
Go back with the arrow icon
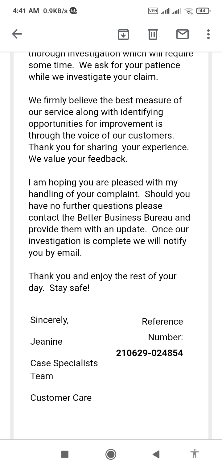click(x=17, y=34)
